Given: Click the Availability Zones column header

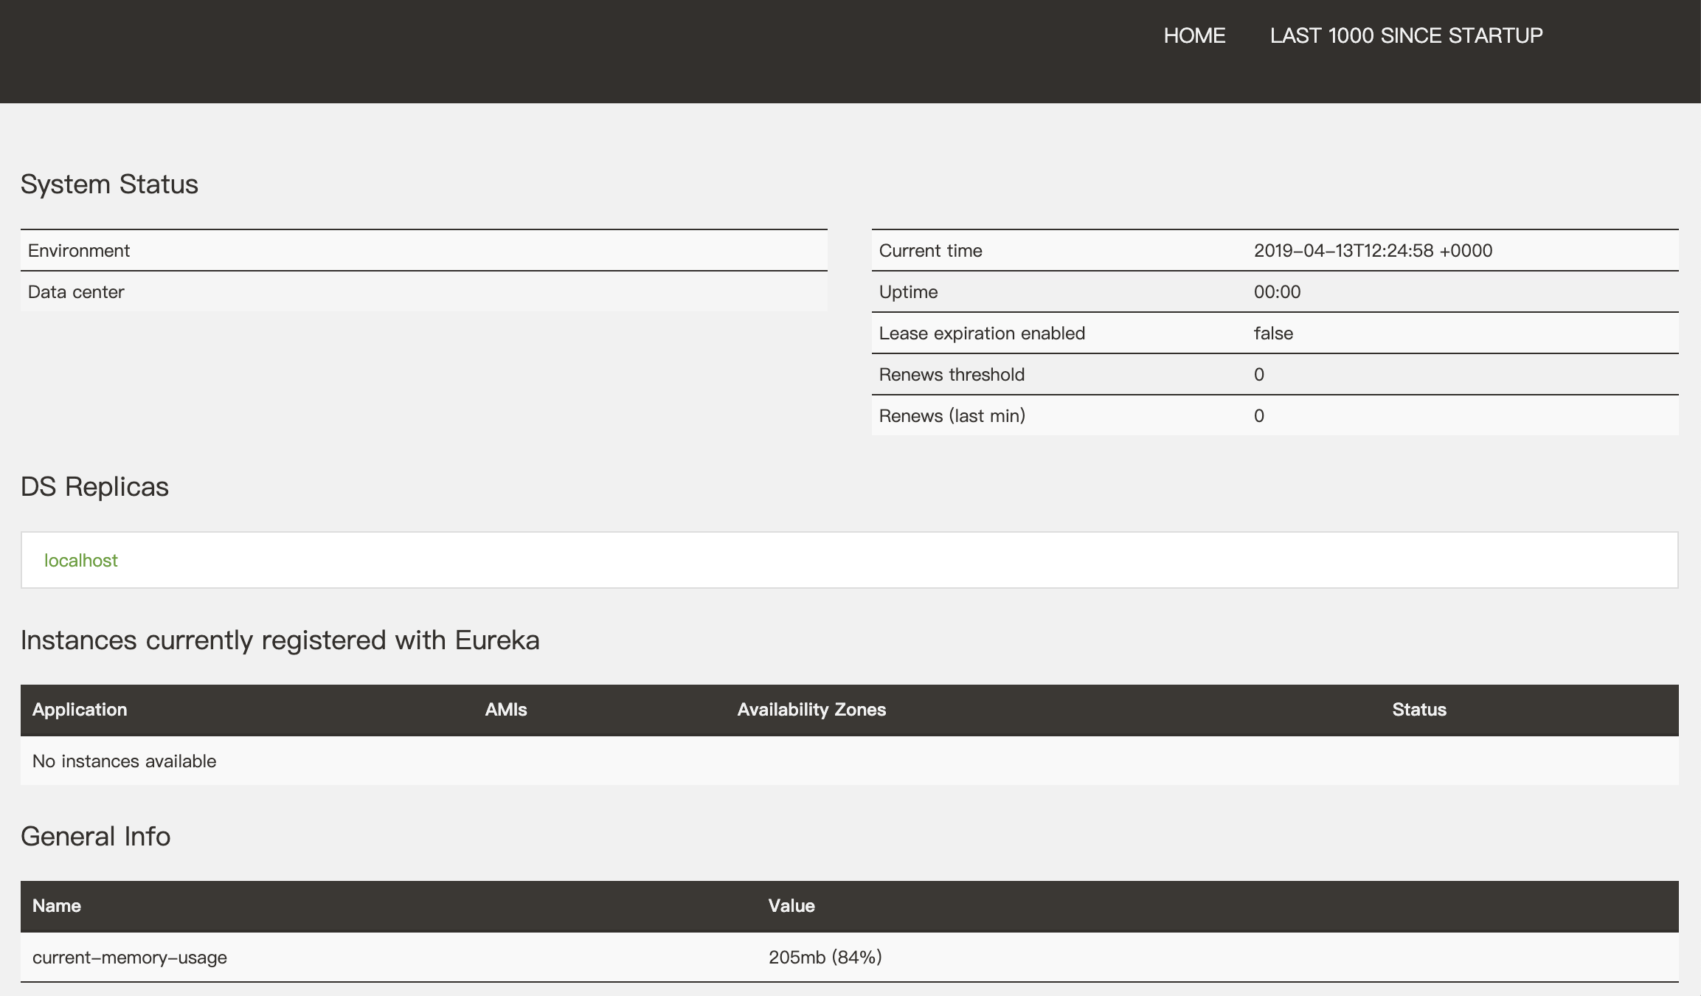Looking at the screenshot, I should point(811,710).
